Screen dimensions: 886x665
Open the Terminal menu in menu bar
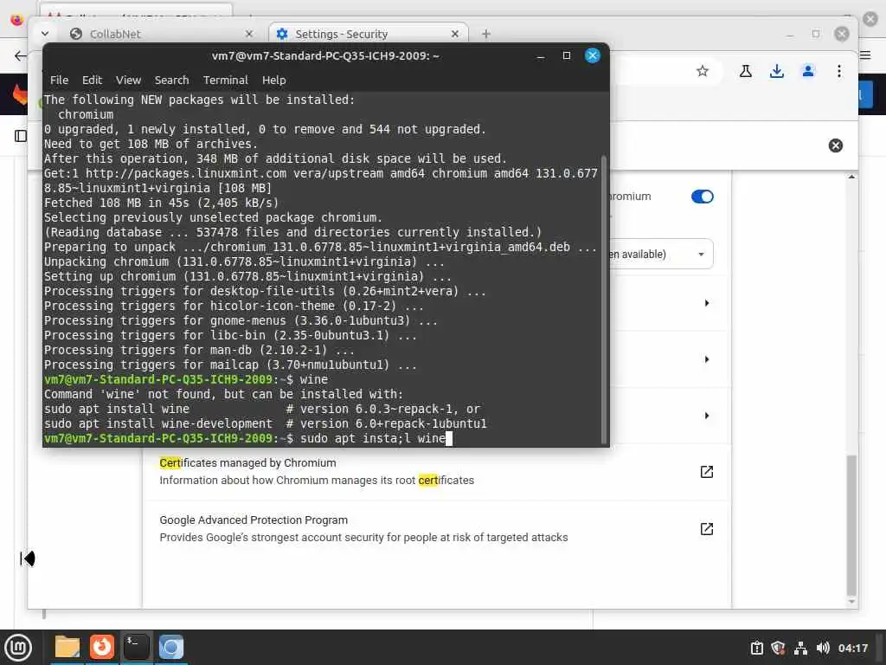tap(226, 81)
